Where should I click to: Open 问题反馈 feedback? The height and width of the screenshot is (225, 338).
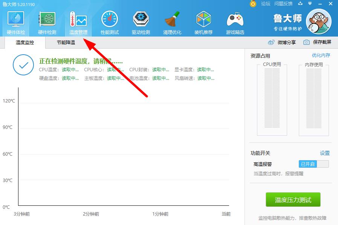tap(284, 4)
